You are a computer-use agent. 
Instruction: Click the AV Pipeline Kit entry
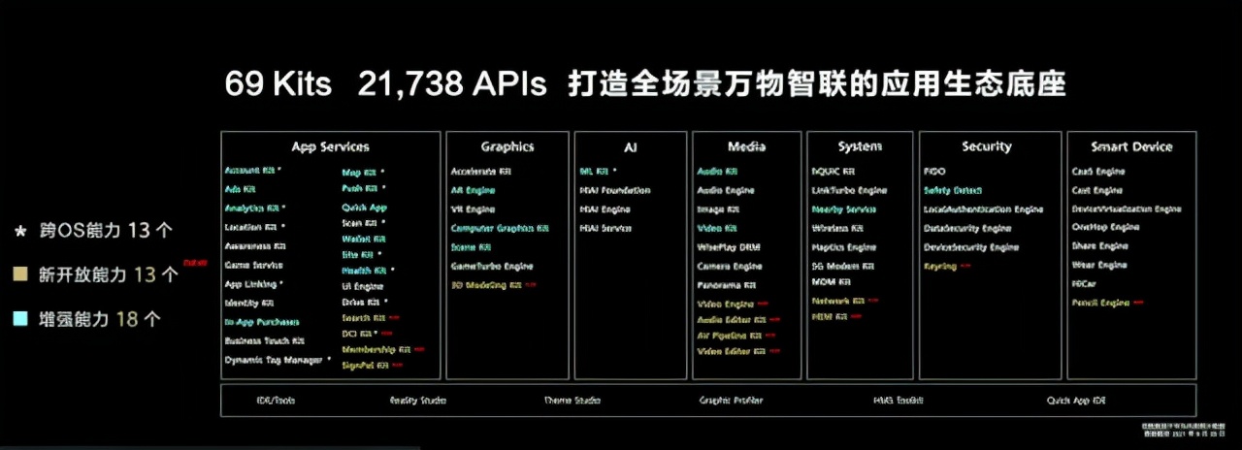pos(732,335)
